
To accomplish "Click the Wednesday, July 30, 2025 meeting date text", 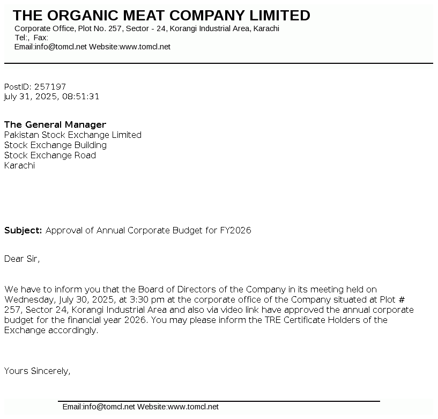I will tap(58, 299).
